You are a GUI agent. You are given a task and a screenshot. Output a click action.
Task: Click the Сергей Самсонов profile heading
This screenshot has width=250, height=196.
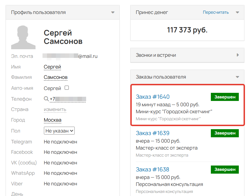tap(63, 37)
